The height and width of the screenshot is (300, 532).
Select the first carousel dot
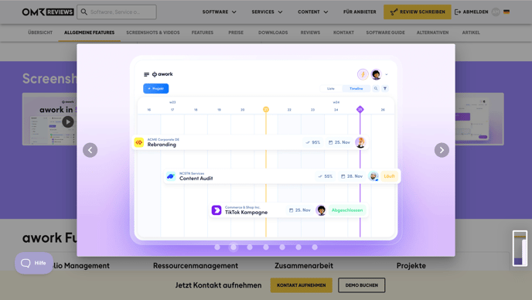(x=217, y=247)
